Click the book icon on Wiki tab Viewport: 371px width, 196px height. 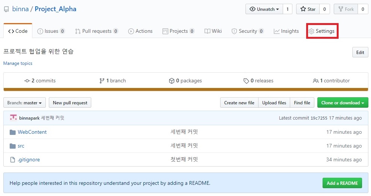pos(207,31)
